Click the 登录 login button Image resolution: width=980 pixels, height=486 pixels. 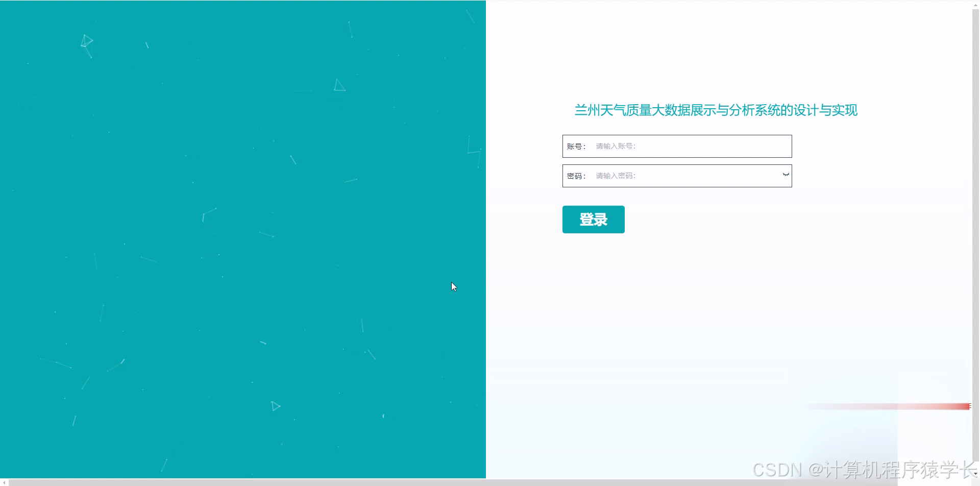[593, 219]
